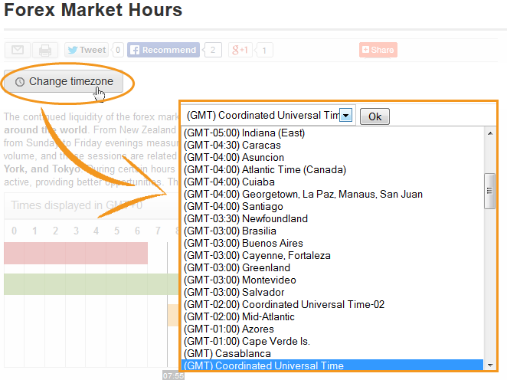Click the scroll down arrow of timezone list
The height and width of the screenshot is (380, 507).
pyautogui.click(x=490, y=365)
